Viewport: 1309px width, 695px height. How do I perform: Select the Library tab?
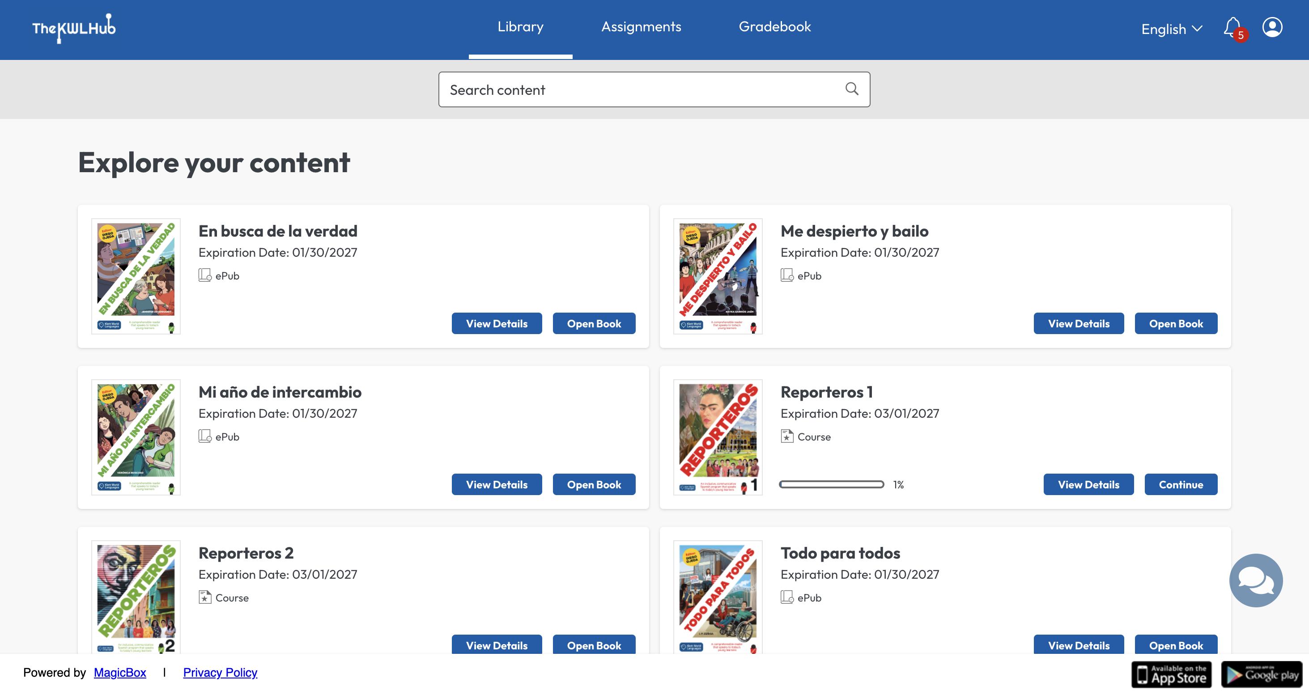pos(520,27)
